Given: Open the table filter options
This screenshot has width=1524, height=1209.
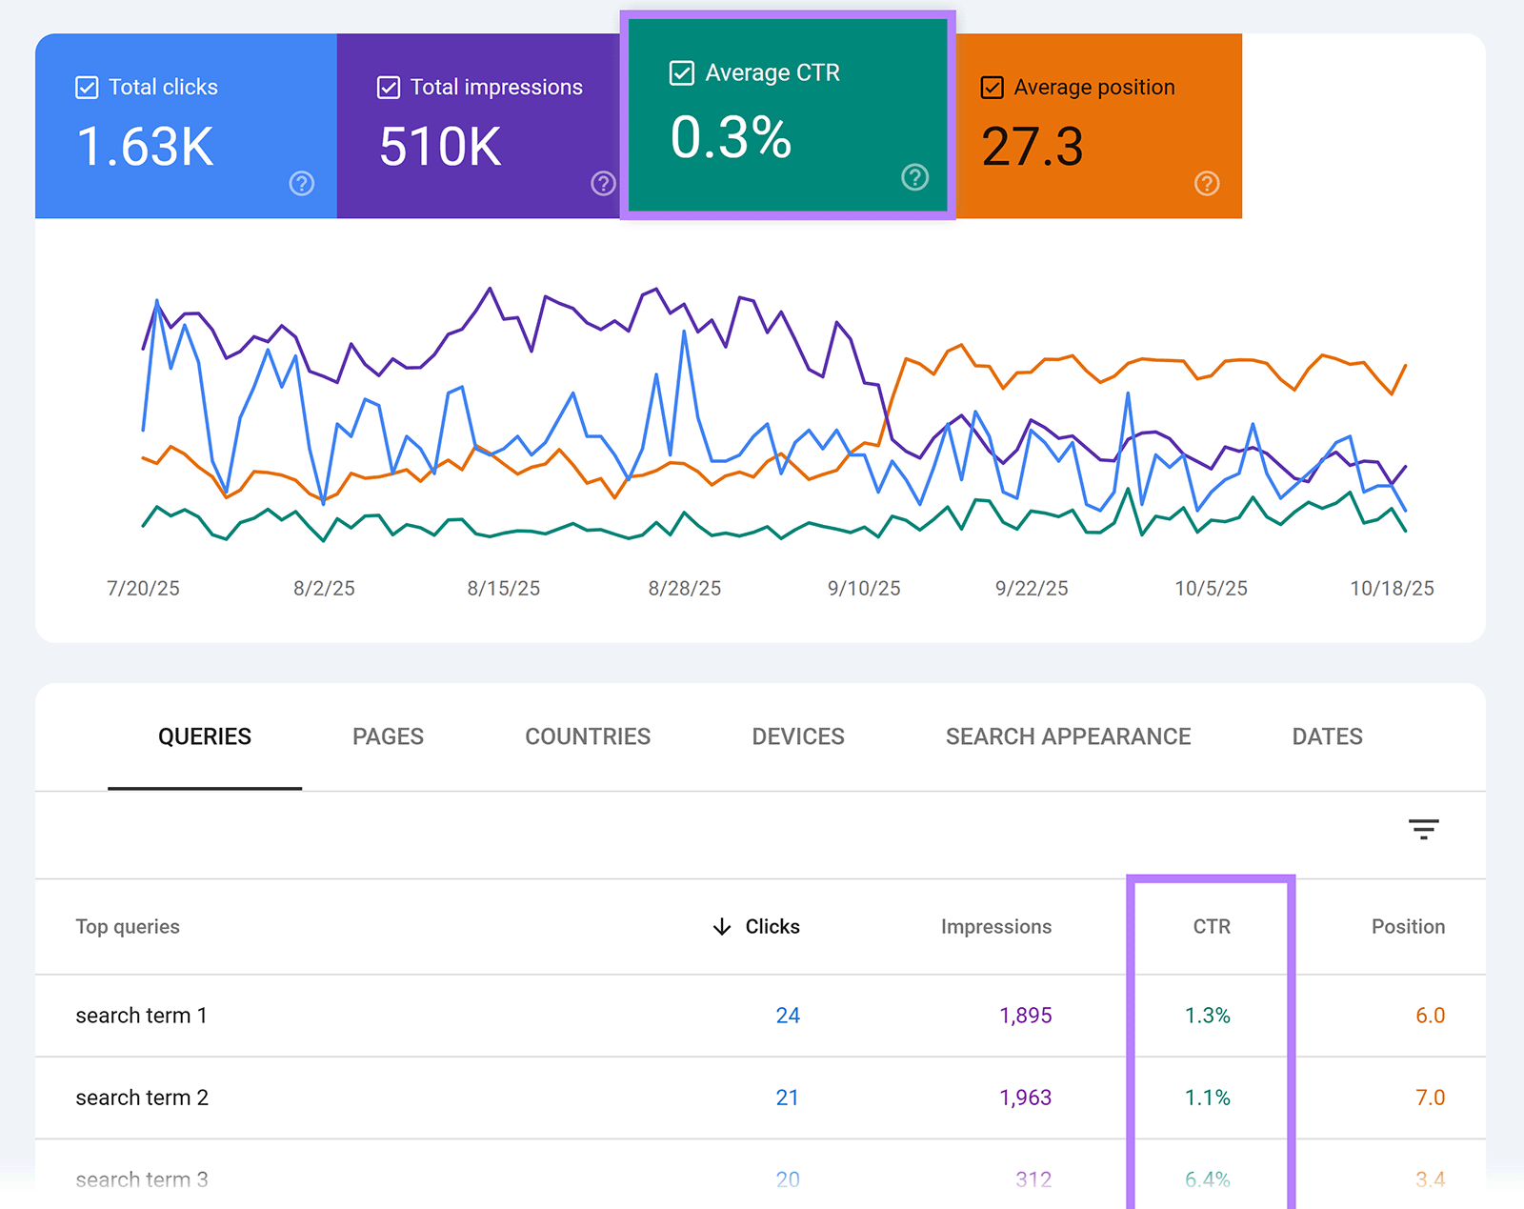Looking at the screenshot, I should [x=1422, y=829].
